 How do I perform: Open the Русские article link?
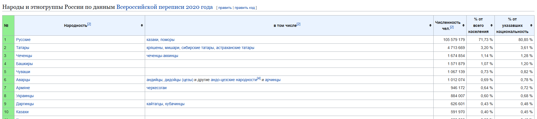point(23,40)
